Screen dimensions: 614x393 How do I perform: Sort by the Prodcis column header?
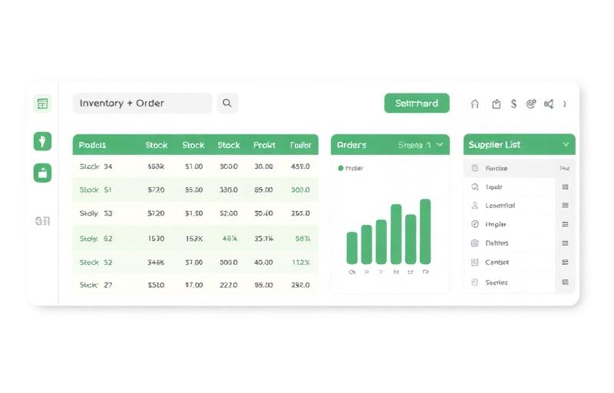click(x=92, y=145)
